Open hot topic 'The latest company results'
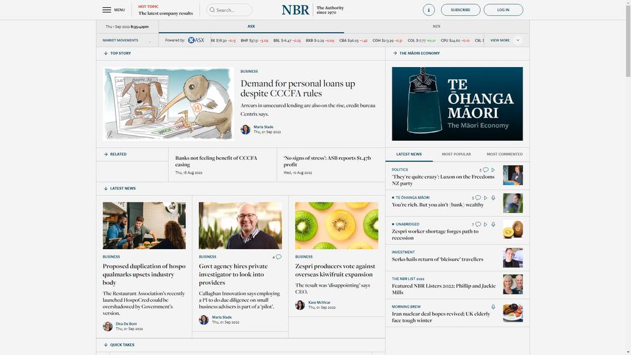 point(166,13)
